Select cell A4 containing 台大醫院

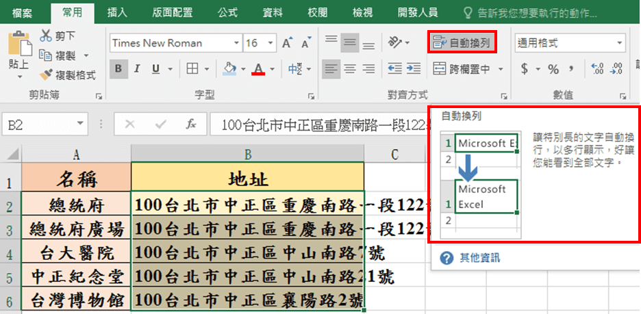point(77,254)
